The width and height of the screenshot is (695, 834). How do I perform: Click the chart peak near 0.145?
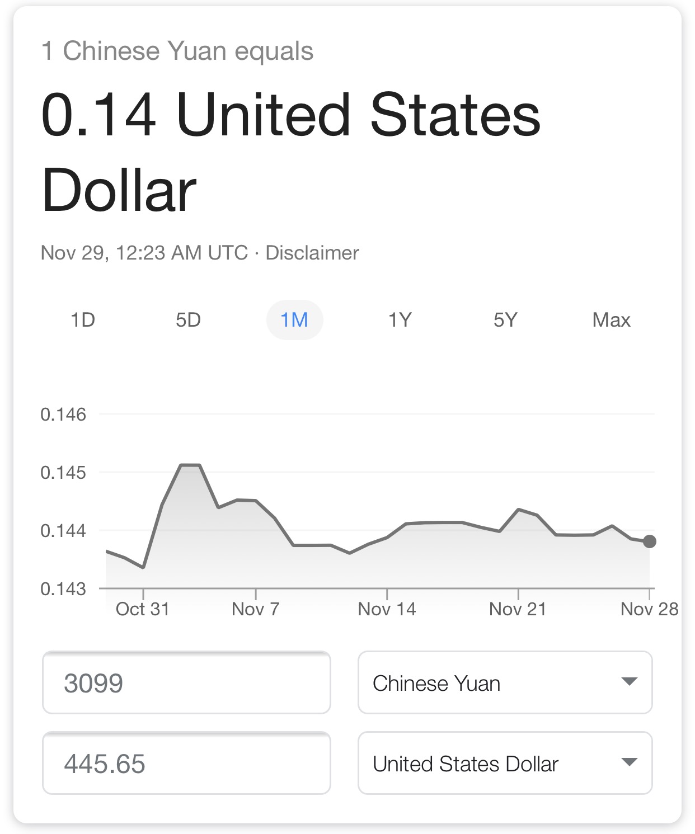(190, 465)
